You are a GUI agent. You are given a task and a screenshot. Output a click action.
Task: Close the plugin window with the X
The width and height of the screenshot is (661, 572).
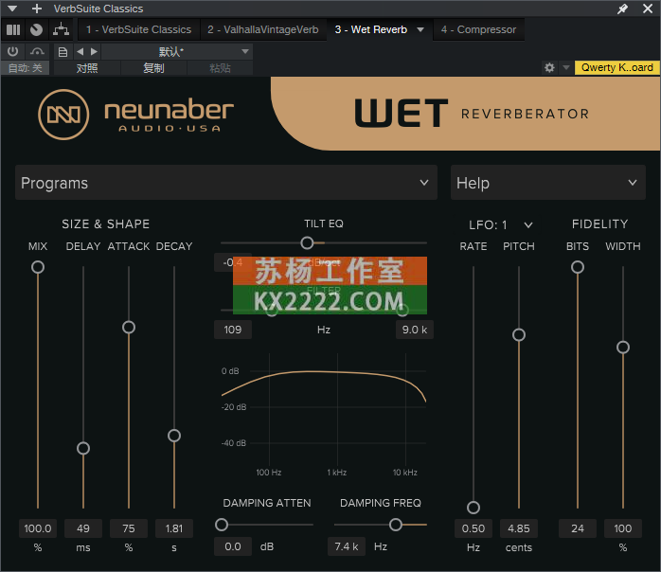[648, 9]
